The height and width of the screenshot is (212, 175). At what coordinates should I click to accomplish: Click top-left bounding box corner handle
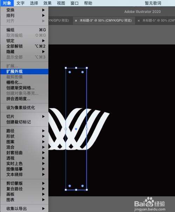(66, 68)
